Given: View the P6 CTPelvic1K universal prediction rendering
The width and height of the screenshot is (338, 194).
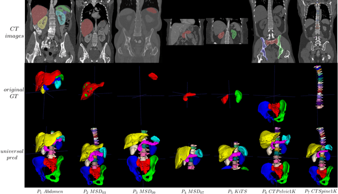Looking at the screenshot, I should click(x=275, y=156).
